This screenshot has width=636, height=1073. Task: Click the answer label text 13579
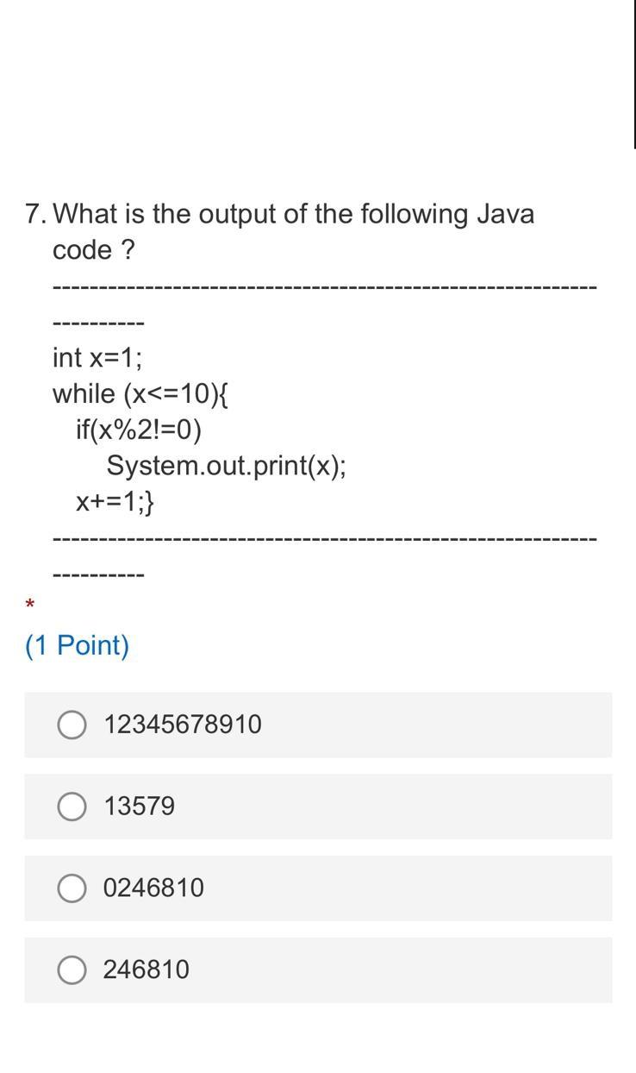pyautogui.click(x=138, y=806)
